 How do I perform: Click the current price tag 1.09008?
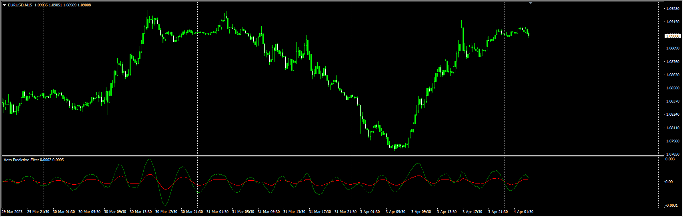click(x=672, y=36)
